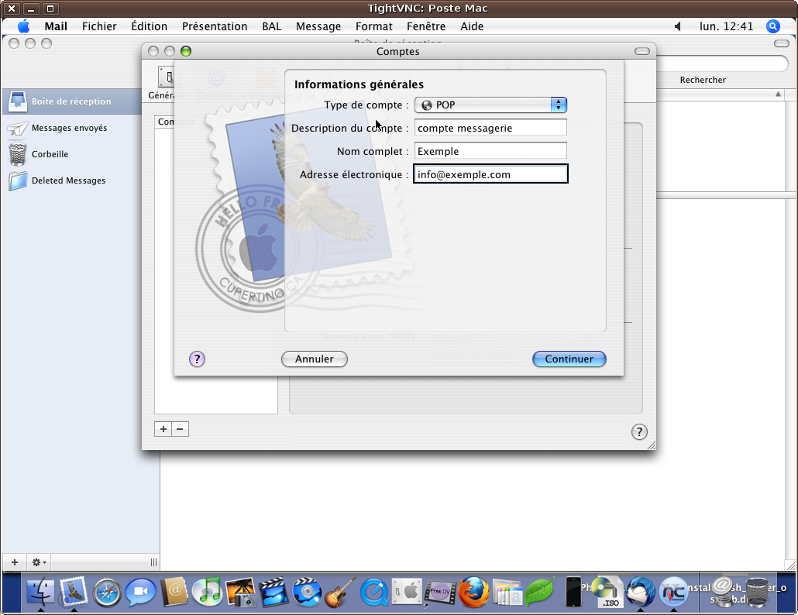Image resolution: width=798 pixels, height=615 pixels.
Task: Open the ISO disc image in dock
Action: [607, 593]
